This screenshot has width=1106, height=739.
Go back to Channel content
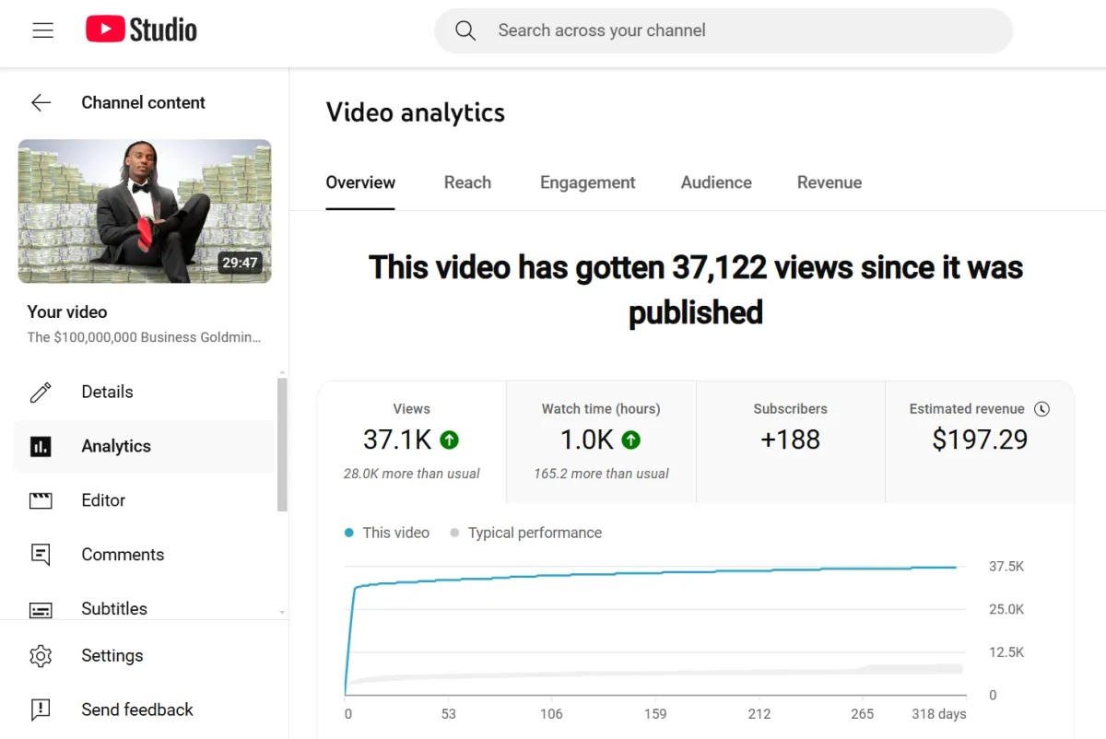click(x=143, y=102)
